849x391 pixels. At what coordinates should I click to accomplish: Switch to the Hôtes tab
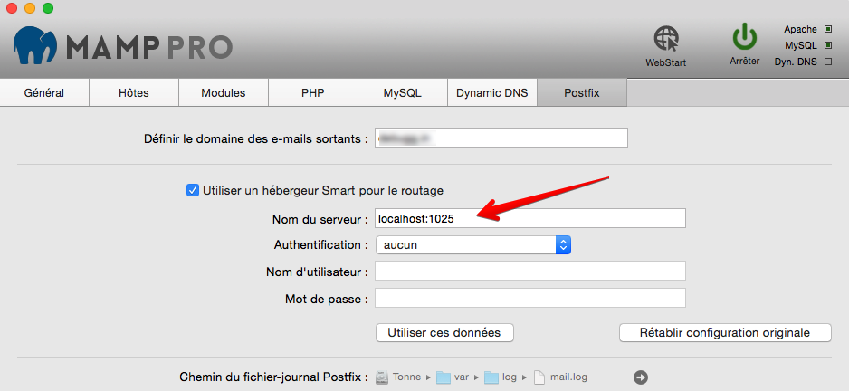(x=134, y=92)
